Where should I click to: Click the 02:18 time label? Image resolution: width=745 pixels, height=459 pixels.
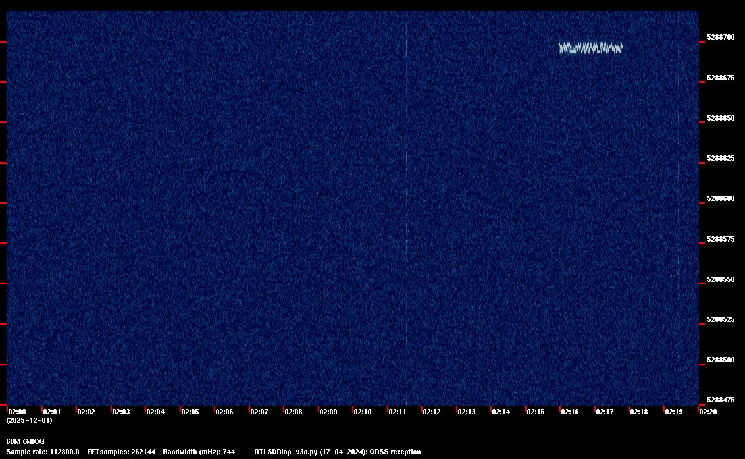(x=638, y=412)
